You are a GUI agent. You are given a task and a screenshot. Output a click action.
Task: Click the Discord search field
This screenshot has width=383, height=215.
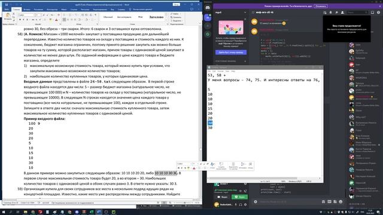pos(357,12)
